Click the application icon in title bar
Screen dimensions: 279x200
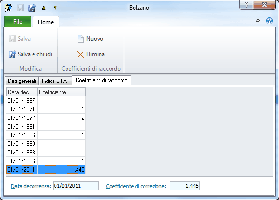pyautogui.click(x=8, y=8)
